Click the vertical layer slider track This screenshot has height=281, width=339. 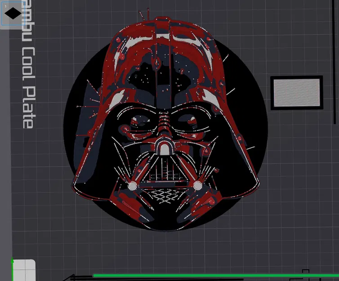(335, 62)
